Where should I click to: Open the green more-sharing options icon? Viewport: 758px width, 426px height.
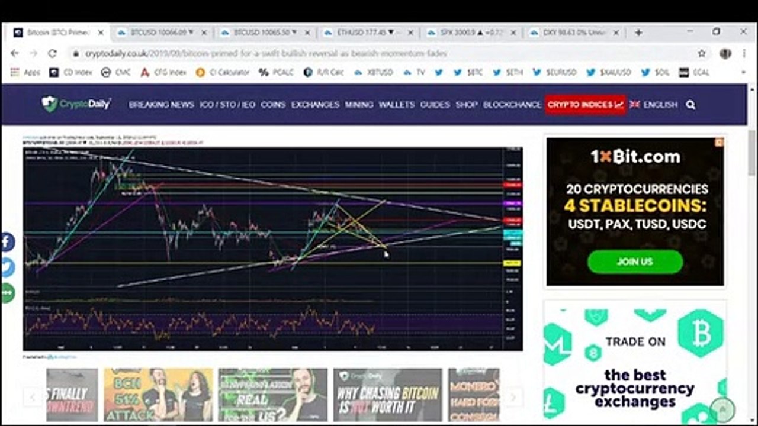click(x=7, y=293)
